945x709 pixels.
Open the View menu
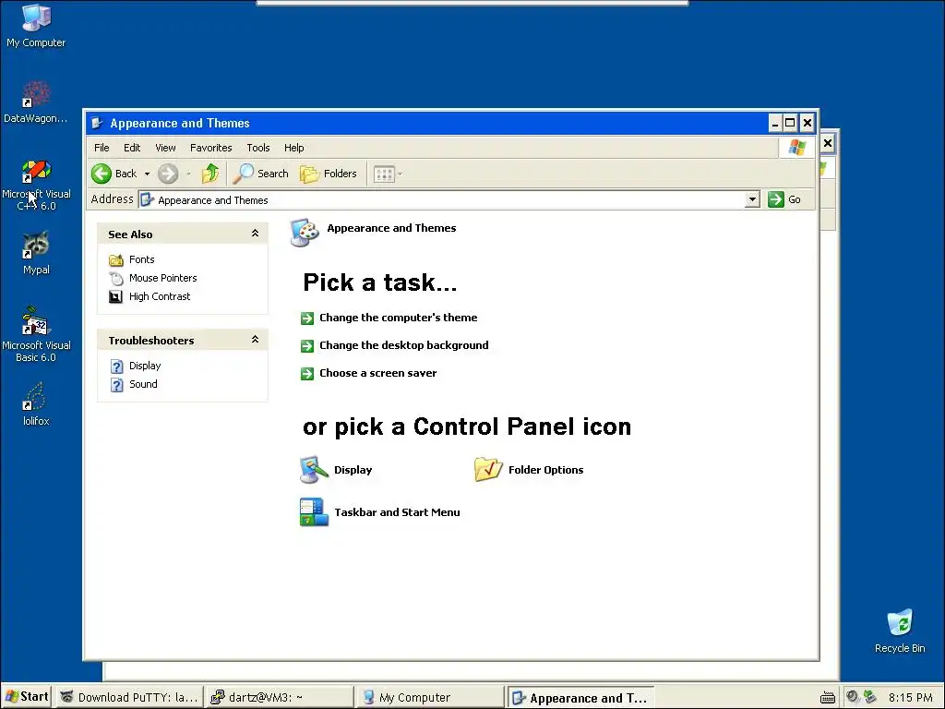165,148
